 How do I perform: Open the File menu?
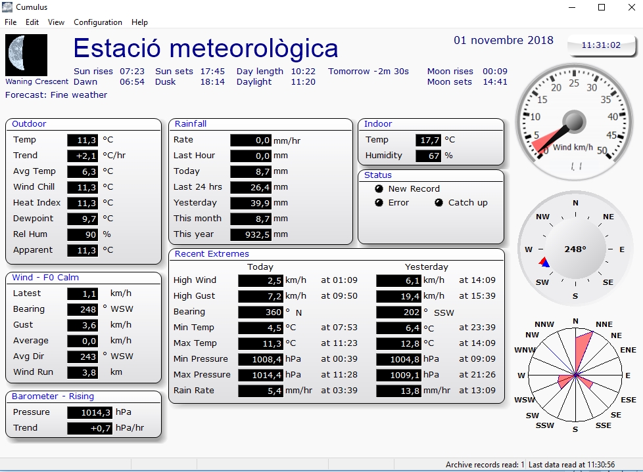point(11,22)
